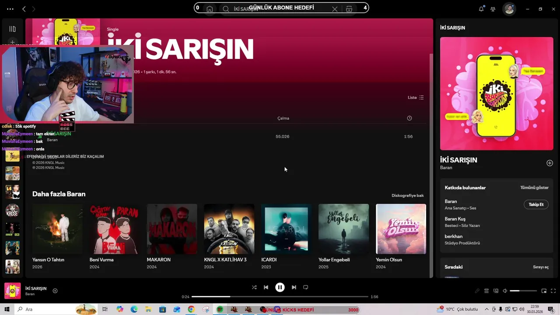Open the profile avatar menu

point(509,9)
